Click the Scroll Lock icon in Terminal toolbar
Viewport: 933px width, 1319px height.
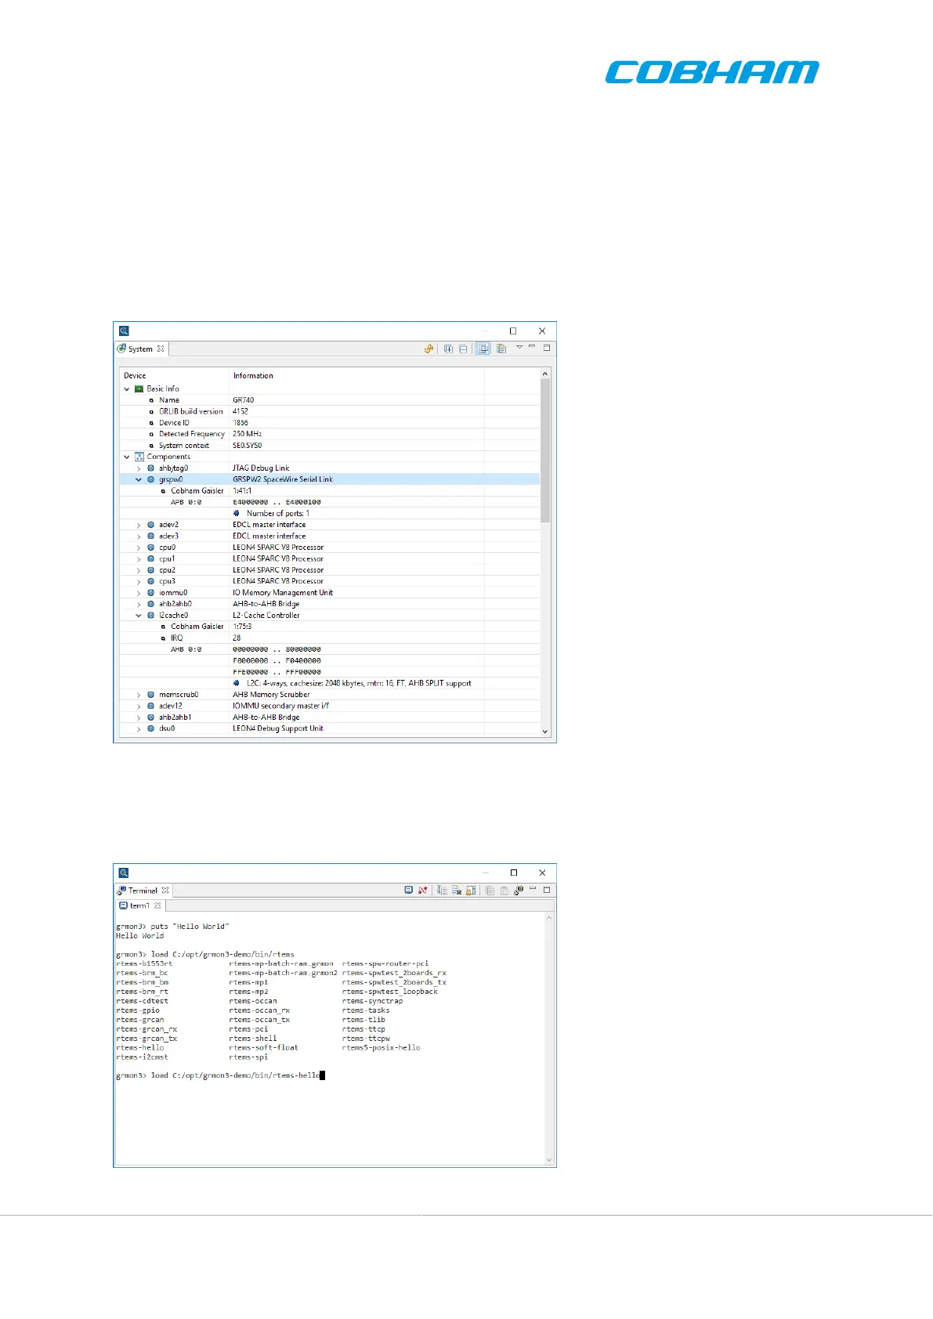pos(471,891)
